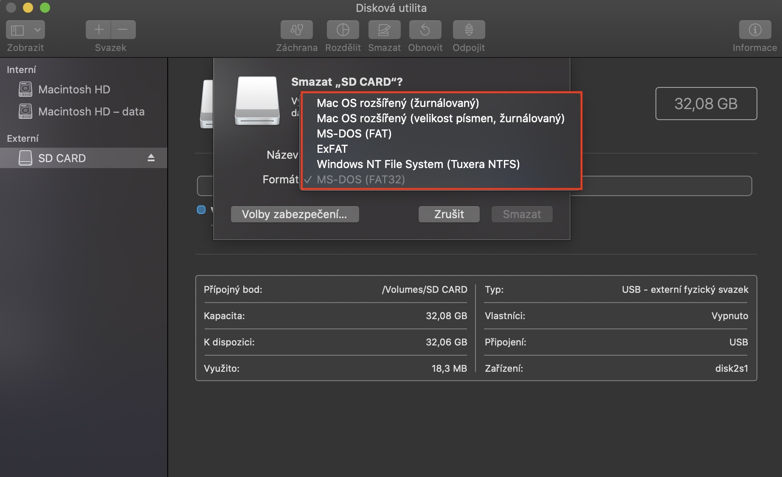Screen dimensions: 782x477
Task: Click the Vypnuto owners value
Action: pyautogui.click(x=730, y=316)
